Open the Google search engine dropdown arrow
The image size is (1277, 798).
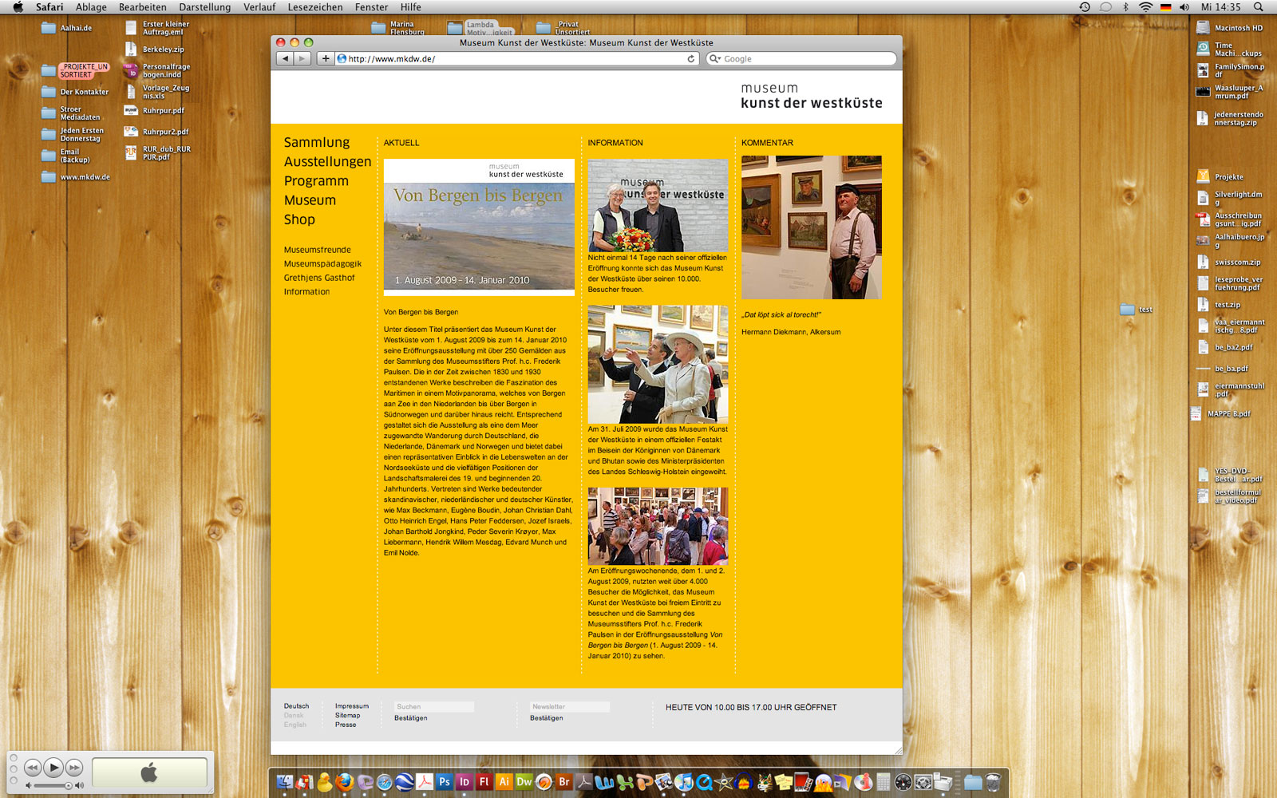(x=715, y=59)
